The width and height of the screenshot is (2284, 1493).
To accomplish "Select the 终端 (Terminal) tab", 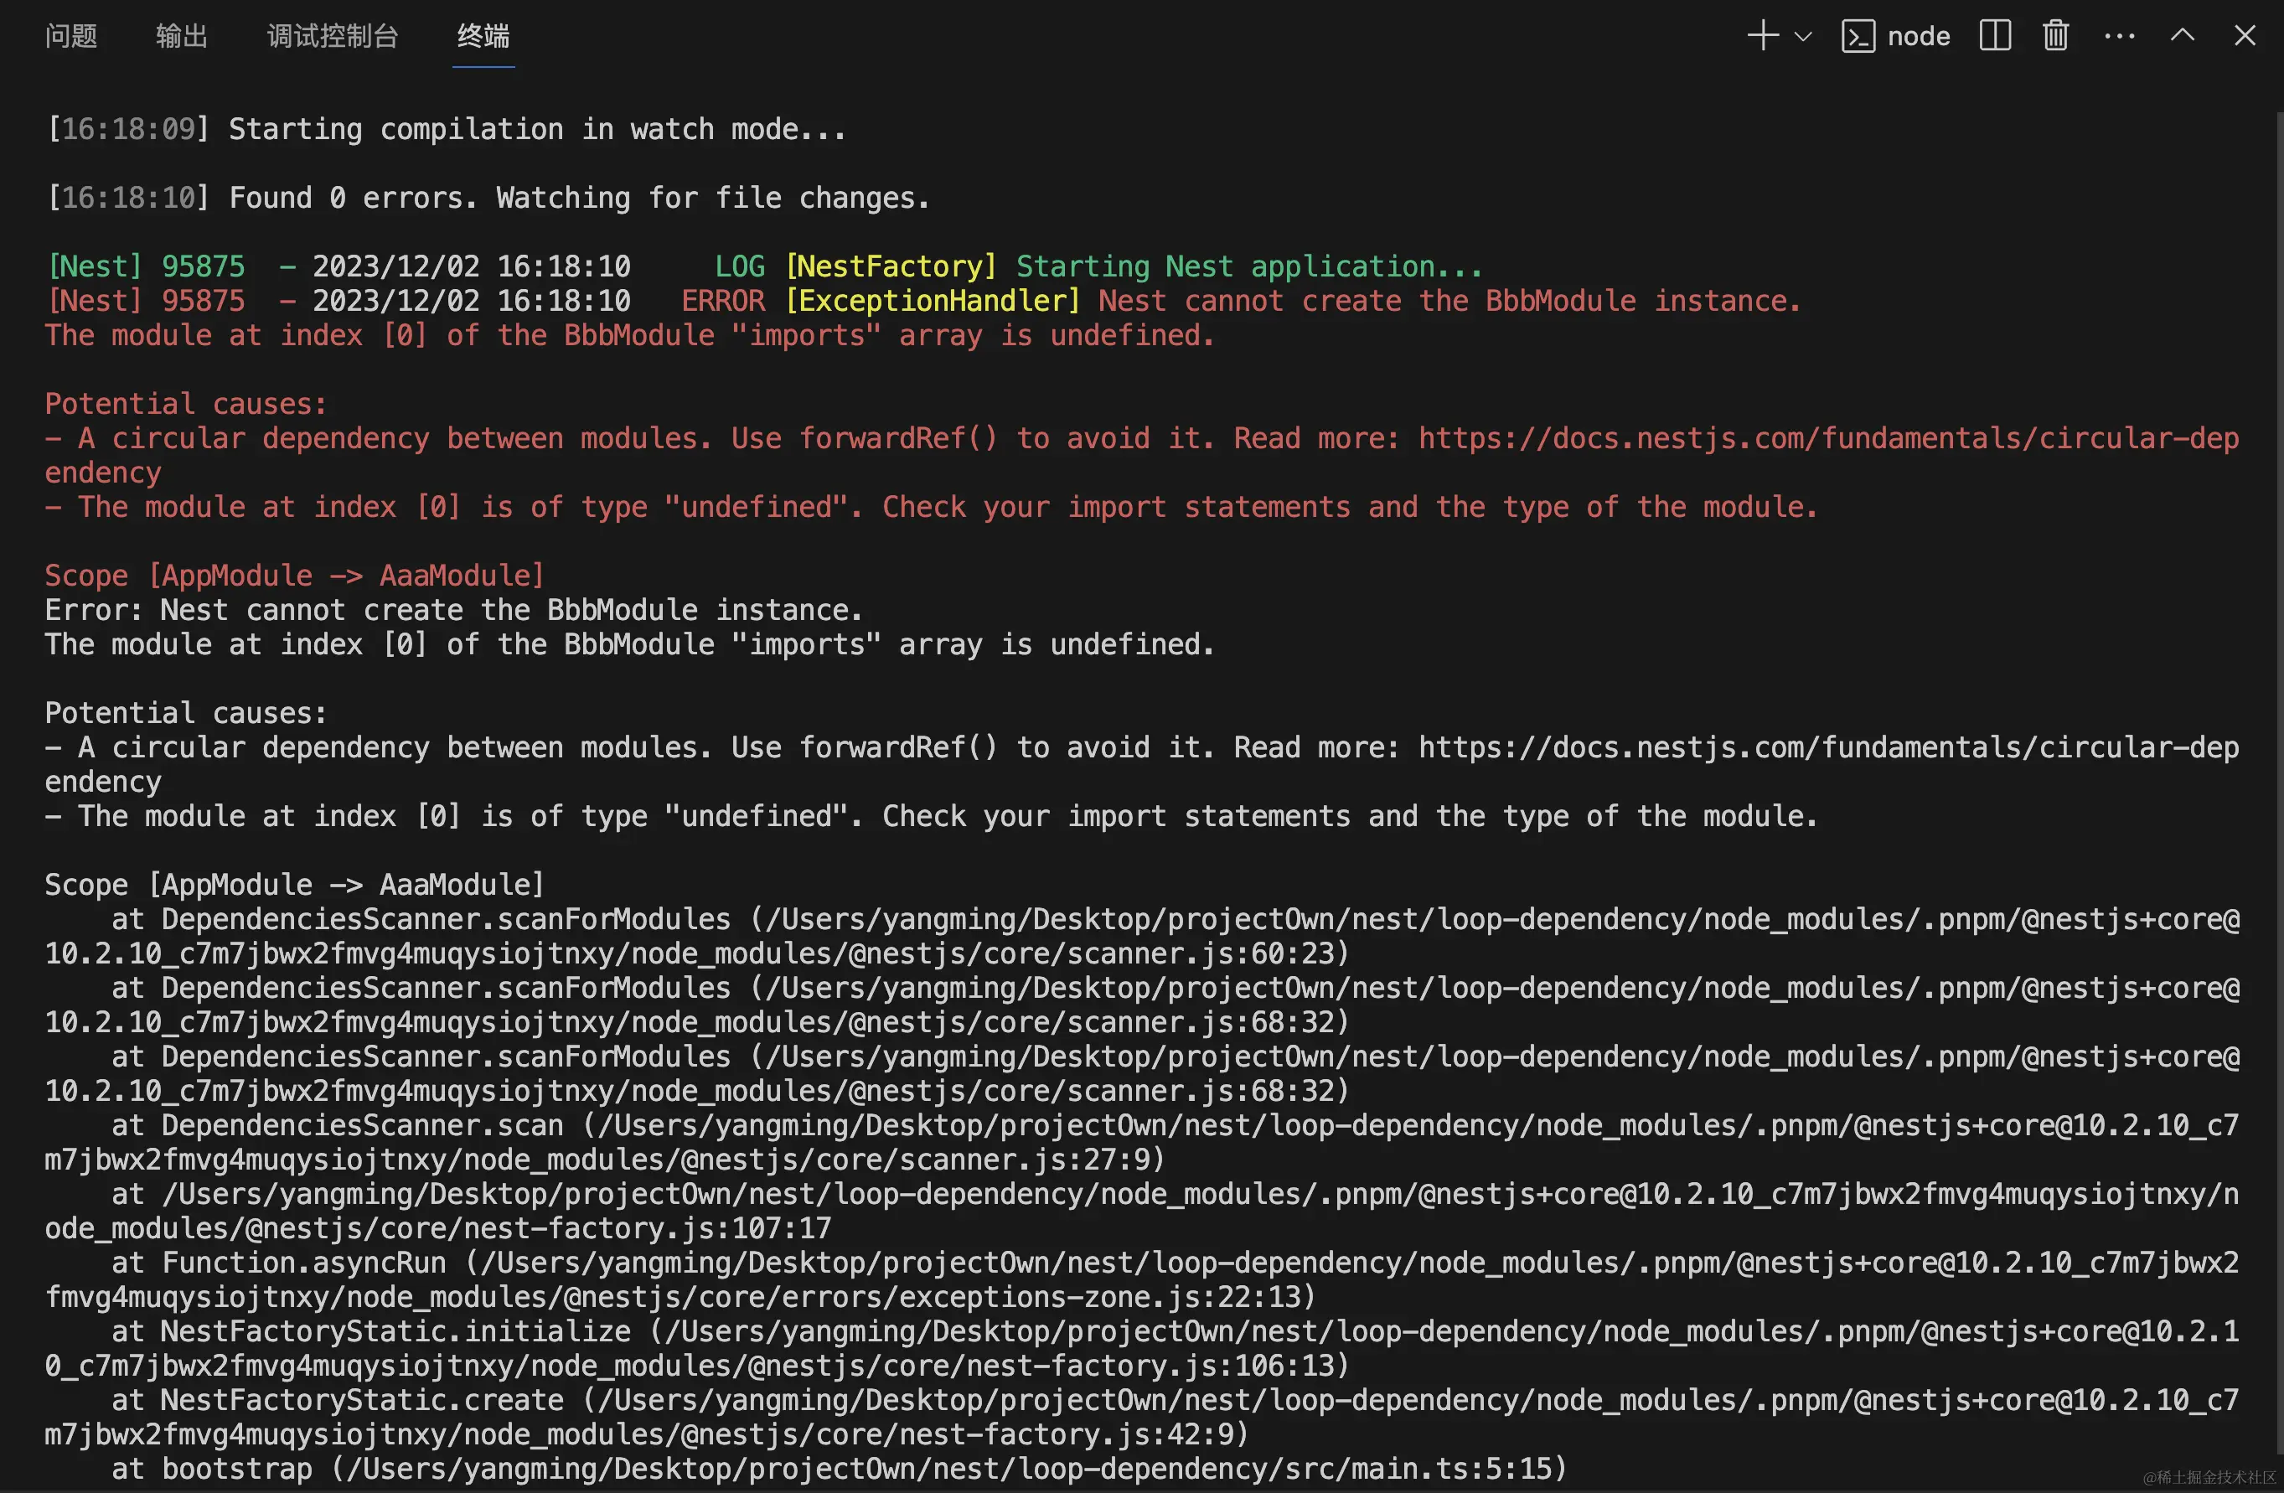I will coord(483,37).
